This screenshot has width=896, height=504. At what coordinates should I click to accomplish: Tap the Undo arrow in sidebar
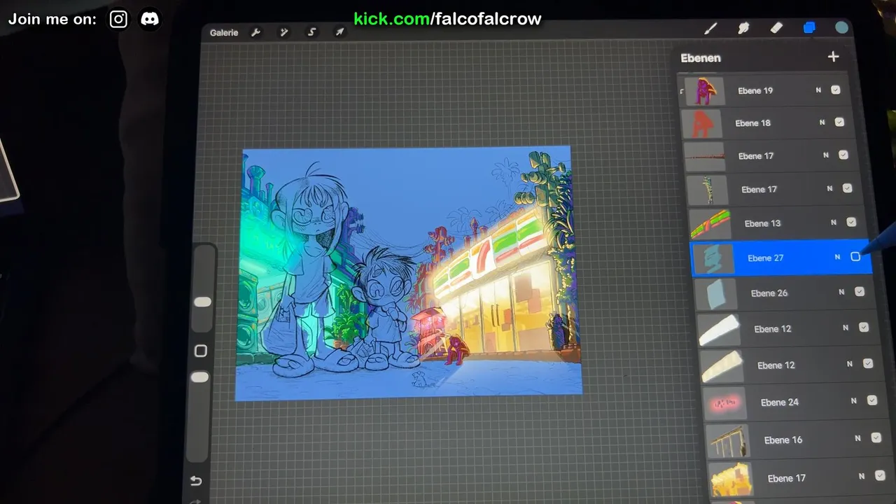197,481
